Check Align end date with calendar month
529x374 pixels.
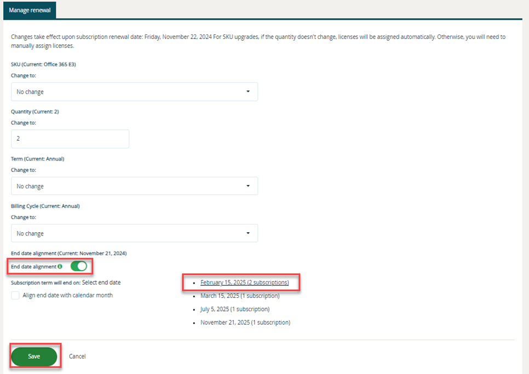tap(15, 295)
